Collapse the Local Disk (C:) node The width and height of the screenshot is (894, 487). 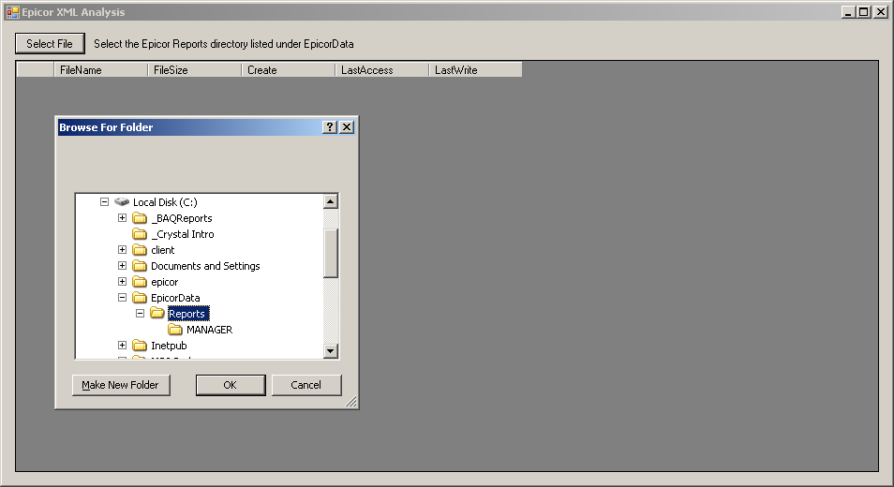[104, 201]
